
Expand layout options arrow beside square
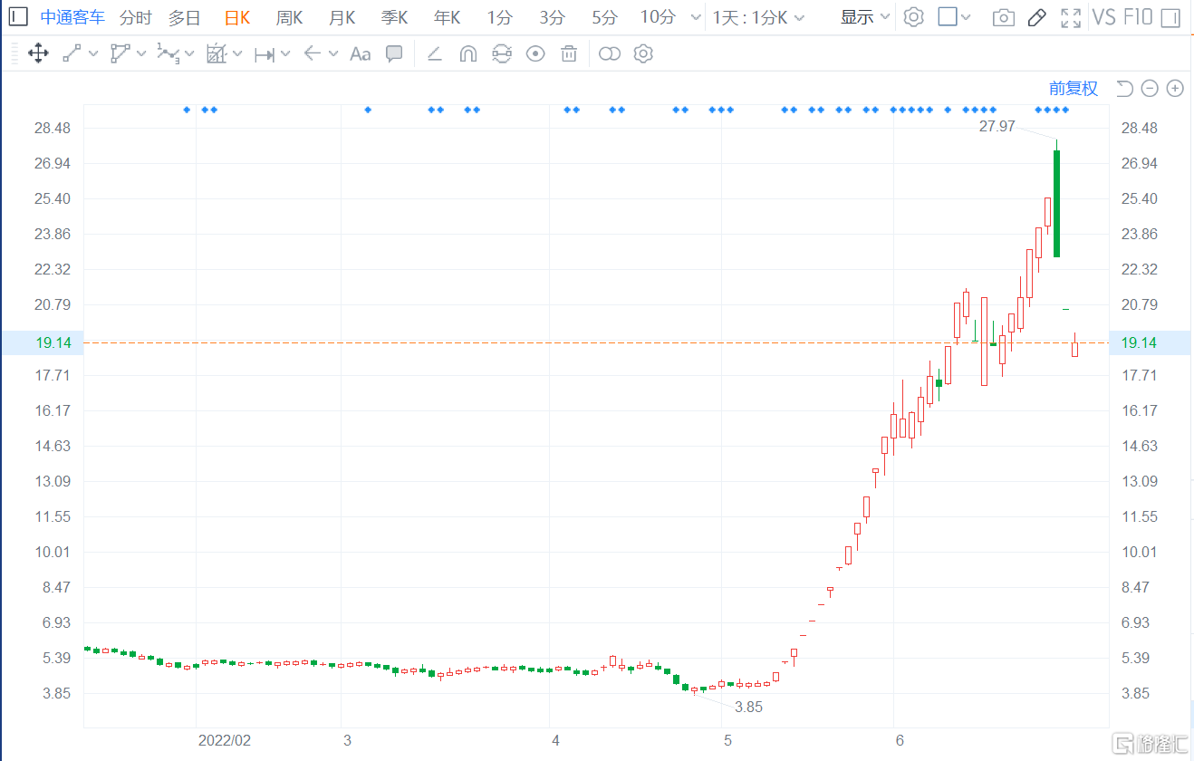tap(966, 17)
